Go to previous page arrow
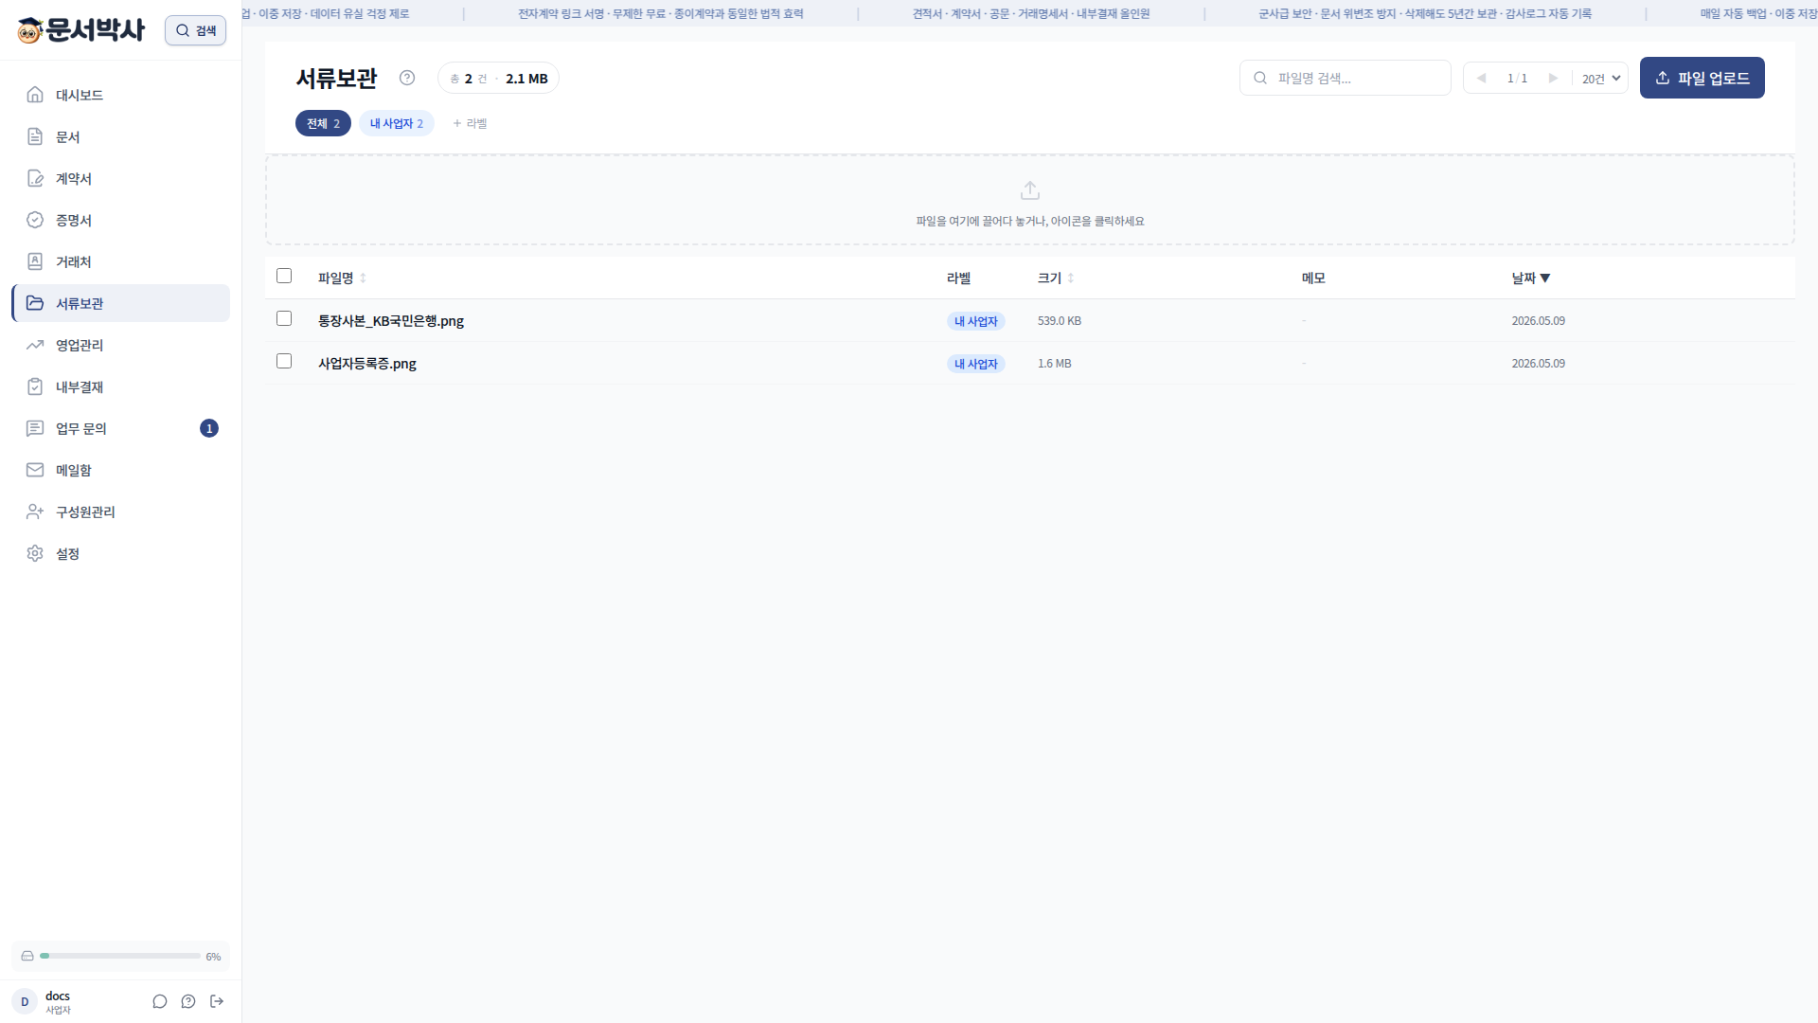Image resolution: width=1818 pixels, height=1023 pixels. [x=1482, y=78]
